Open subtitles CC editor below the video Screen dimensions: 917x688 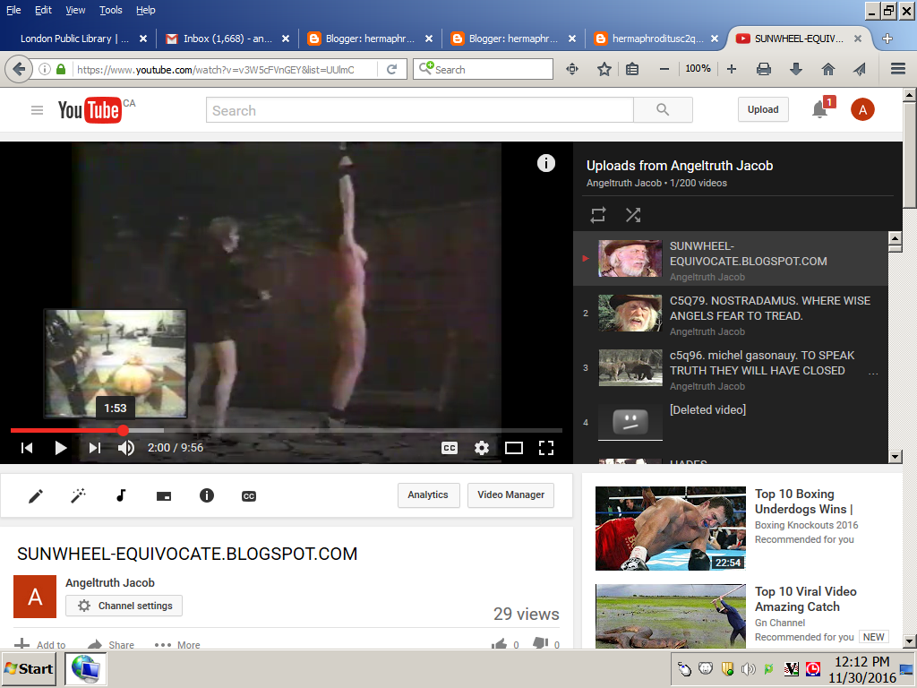(x=249, y=496)
